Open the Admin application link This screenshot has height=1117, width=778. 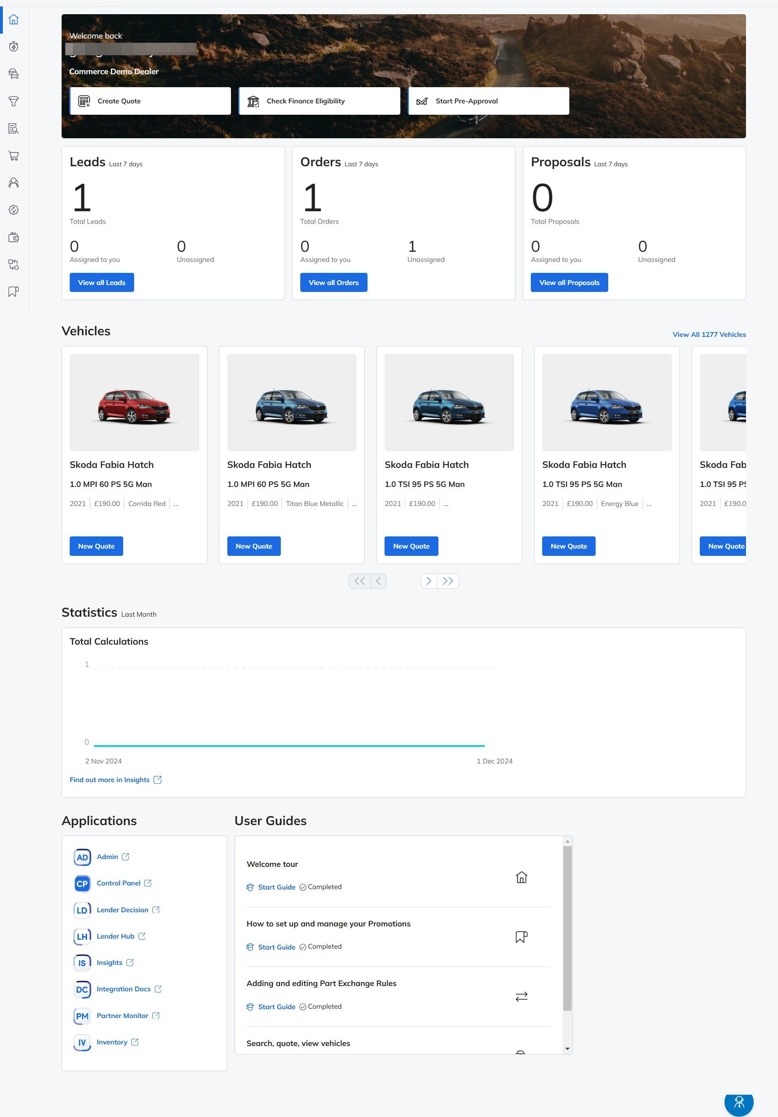click(107, 857)
